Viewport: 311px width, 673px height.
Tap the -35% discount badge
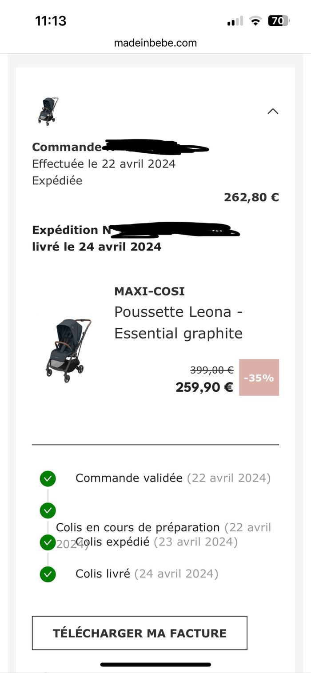(259, 378)
